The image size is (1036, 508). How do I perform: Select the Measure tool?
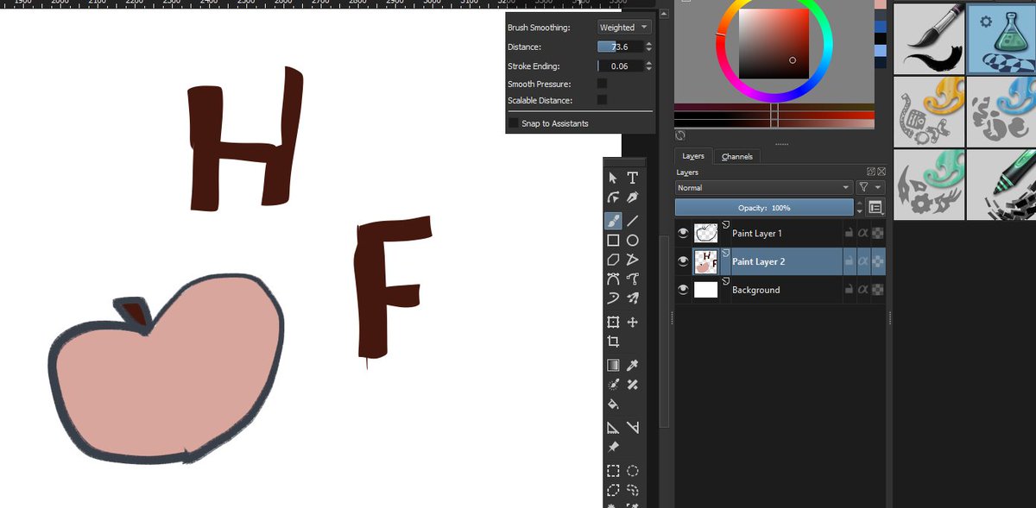633,428
